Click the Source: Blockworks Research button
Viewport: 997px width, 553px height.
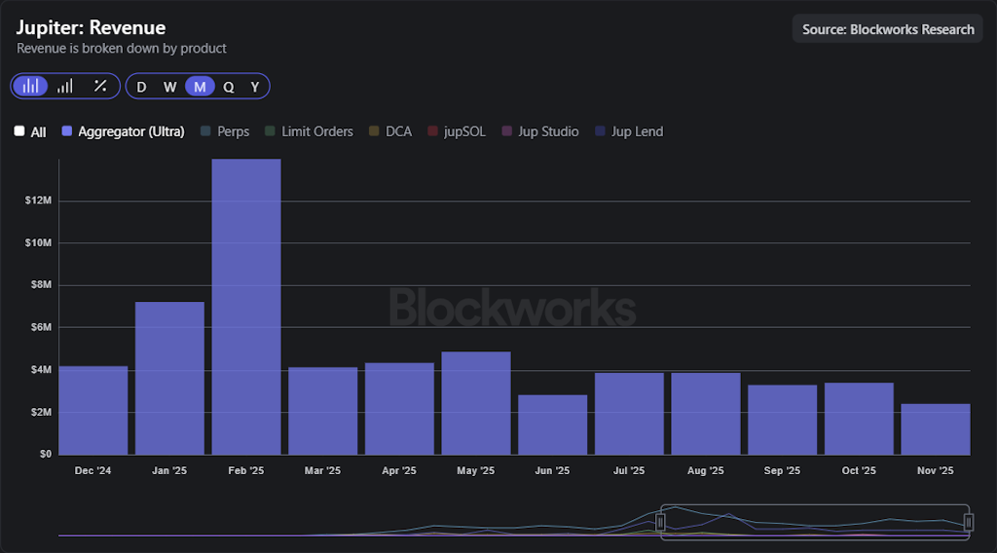point(887,29)
